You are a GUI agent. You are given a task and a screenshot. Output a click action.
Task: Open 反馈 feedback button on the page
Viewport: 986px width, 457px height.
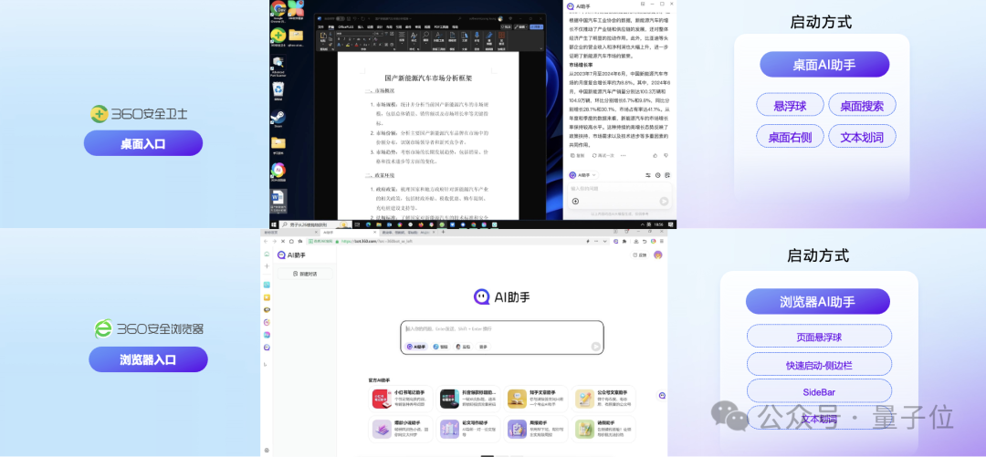tap(639, 254)
